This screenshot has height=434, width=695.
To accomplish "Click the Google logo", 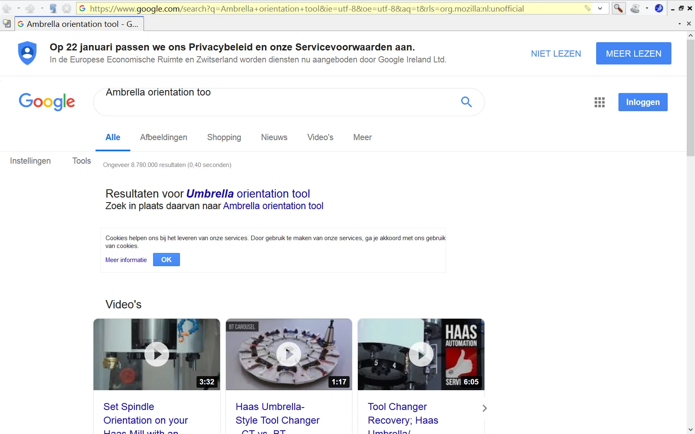I will click(x=47, y=102).
